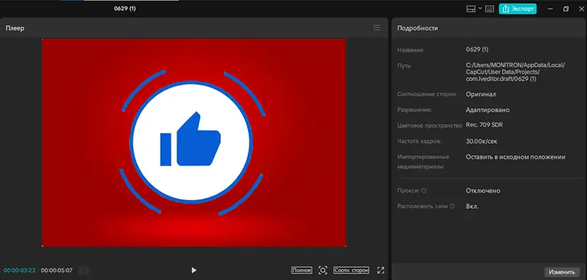Image resolution: width=587 pixels, height=280 pixels.
Task: Click the Название label
Action: point(410,50)
